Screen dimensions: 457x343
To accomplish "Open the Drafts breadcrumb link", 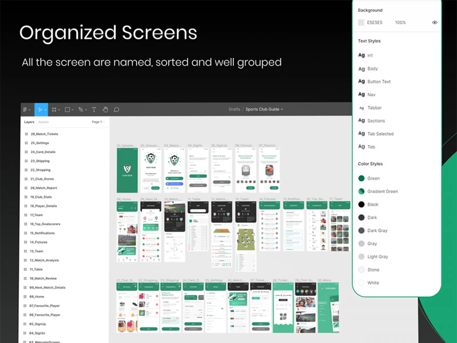I will [234, 109].
